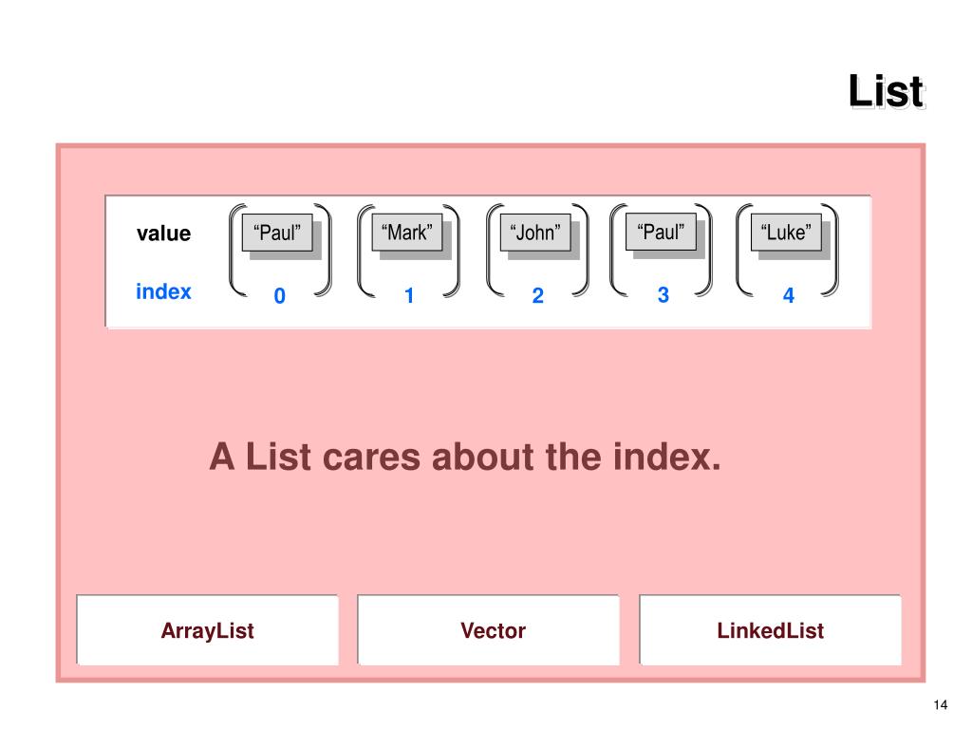This screenshot has width=972, height=729.
Task: Click the "List" slide title
Action: [887, 92]
